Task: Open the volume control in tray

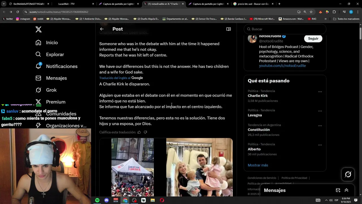Action: [331, 200]
